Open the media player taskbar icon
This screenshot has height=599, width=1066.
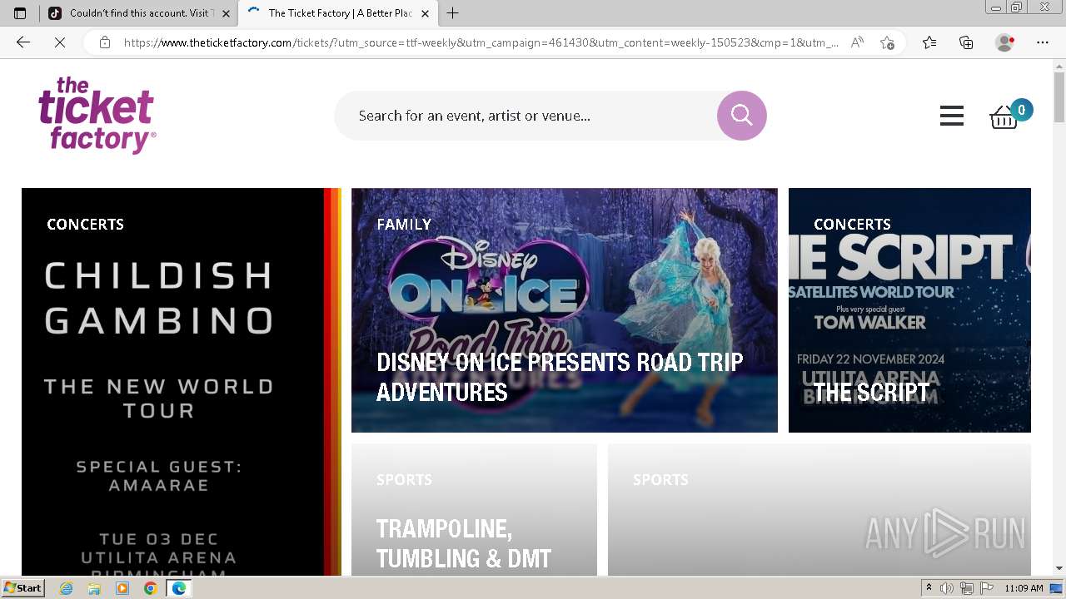point(122,588)
